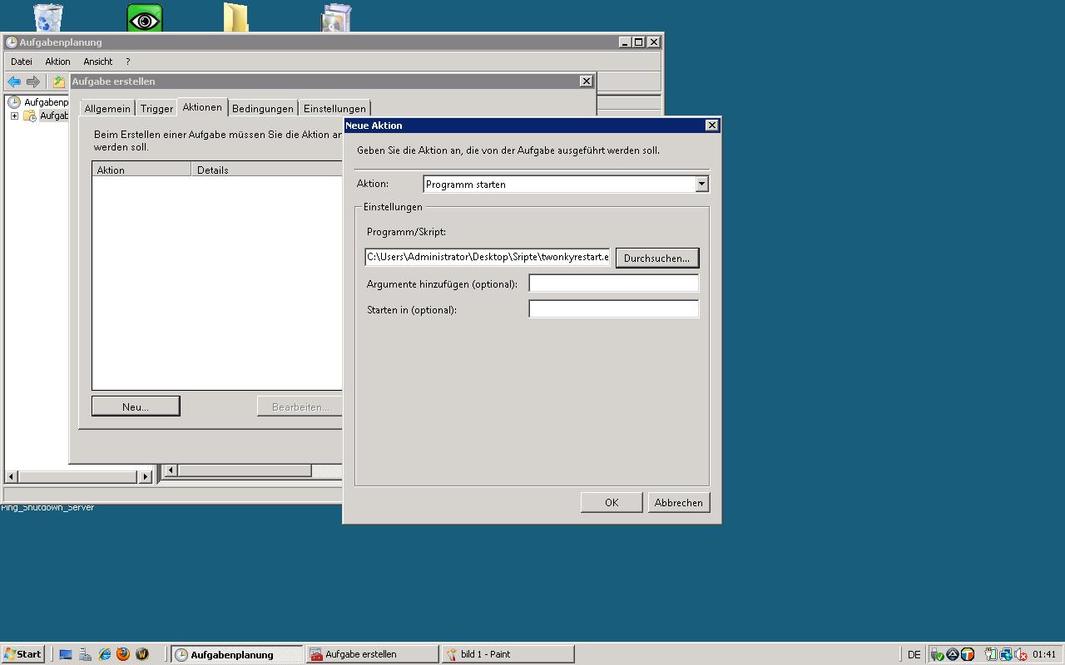Confirm the new action with OK
The image size is (1065, 665).
612,502
